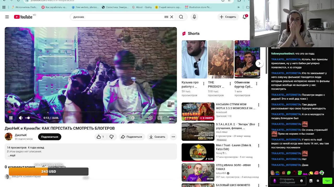Open the 'Кузьма про работу' Short
The image size is (334, 187).
click(194, 59)
